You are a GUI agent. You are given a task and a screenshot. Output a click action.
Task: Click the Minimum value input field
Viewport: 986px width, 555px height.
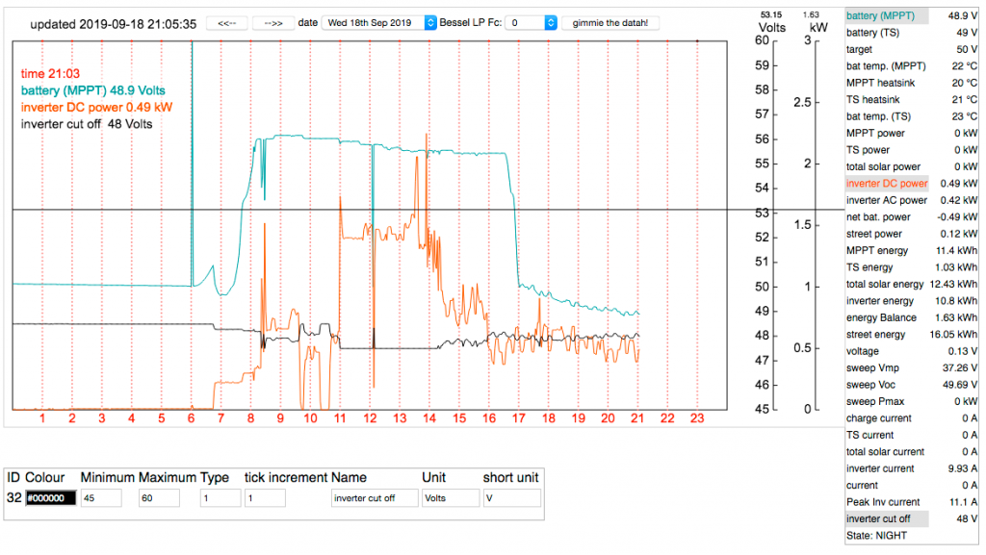[x=101, y=498]
